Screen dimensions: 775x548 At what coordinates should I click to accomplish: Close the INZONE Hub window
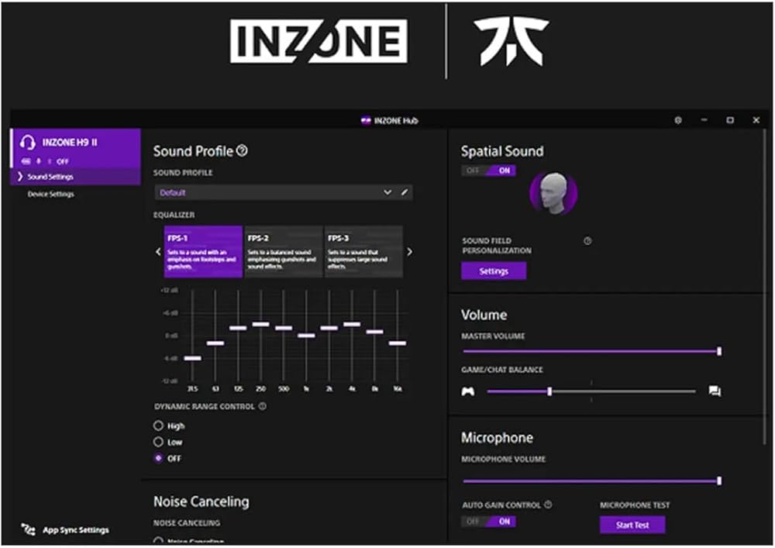[x=756, y=120]
